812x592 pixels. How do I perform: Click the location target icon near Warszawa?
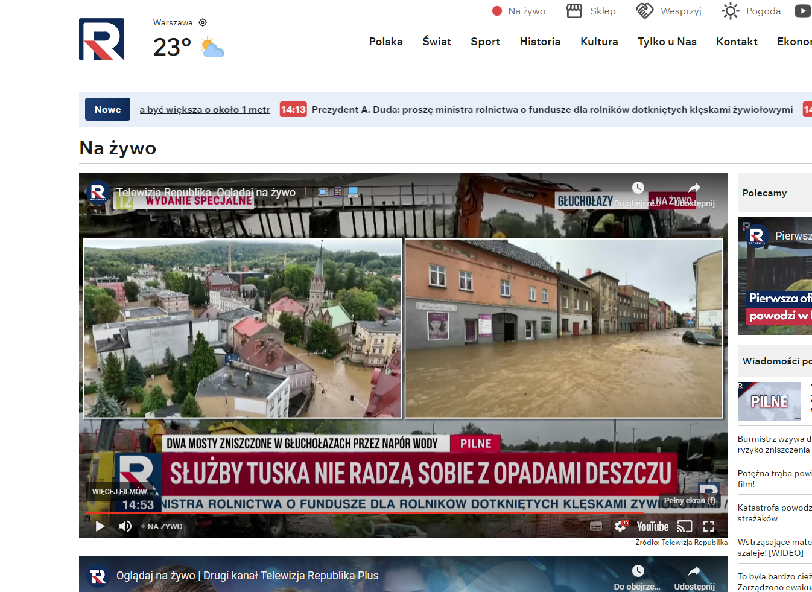coord(203,22)
